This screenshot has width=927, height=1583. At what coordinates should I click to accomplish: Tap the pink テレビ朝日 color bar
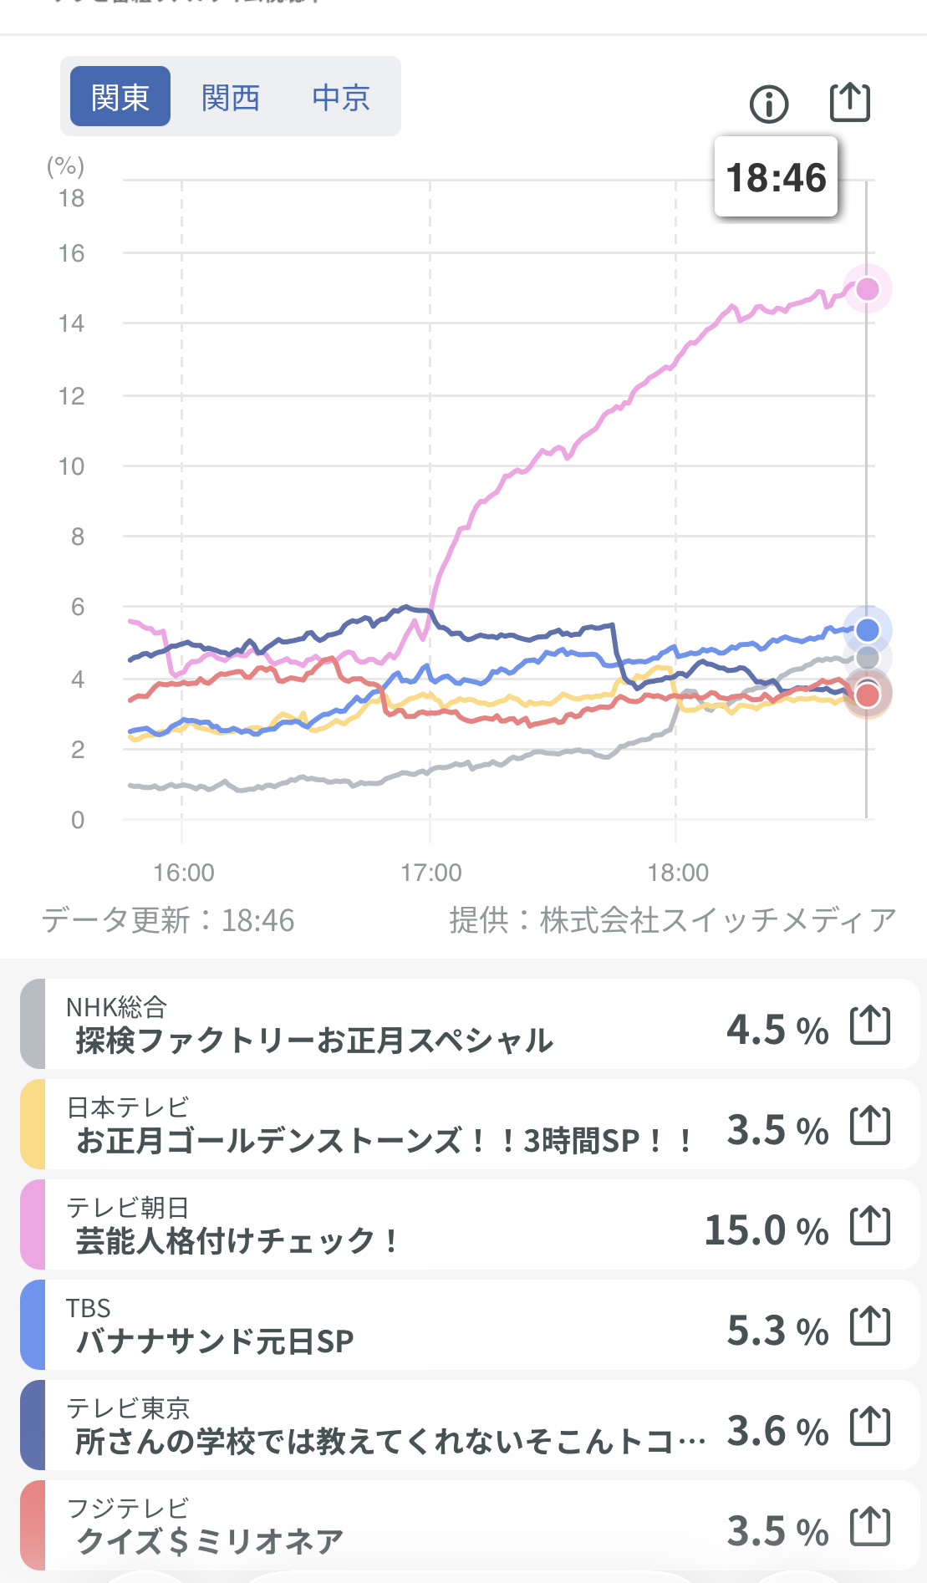click(x=33, y=1224)
